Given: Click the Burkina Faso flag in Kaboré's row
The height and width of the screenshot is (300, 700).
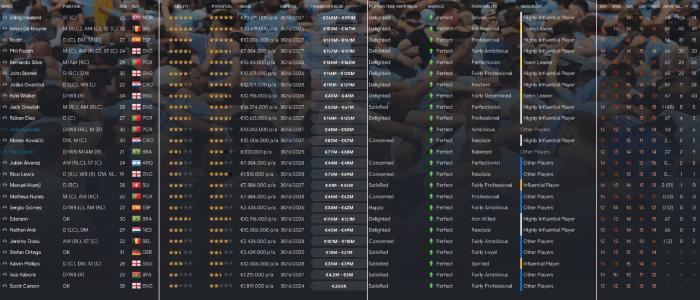Looking at the screenshot, I should tap(136, 274).
